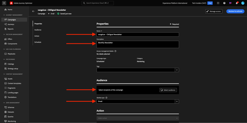Click the Prod sandbox badge
This screenshot has height=123, width=247.
(x=210, y=3)
